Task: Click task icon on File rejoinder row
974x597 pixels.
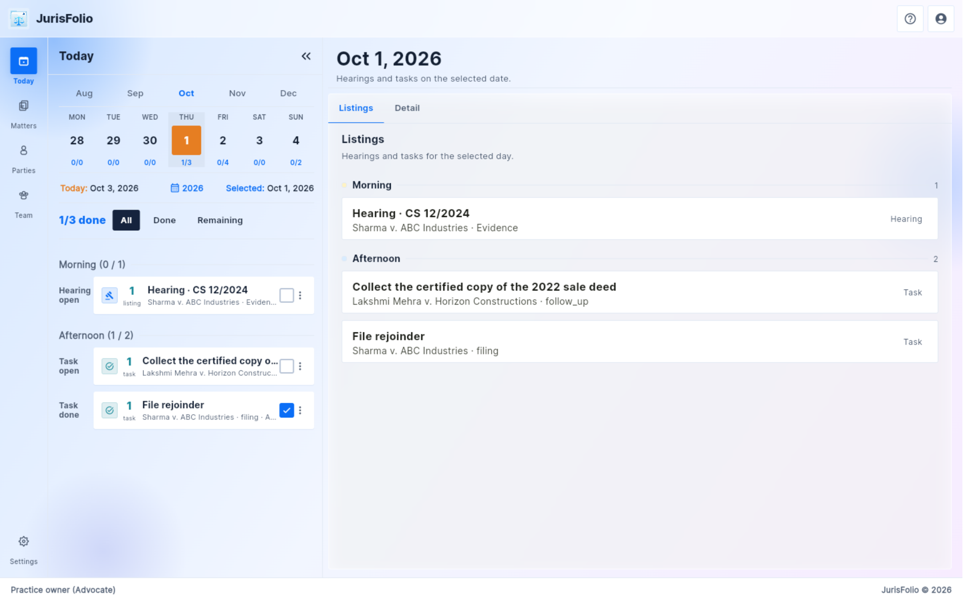Action: [x=109, y=410]
